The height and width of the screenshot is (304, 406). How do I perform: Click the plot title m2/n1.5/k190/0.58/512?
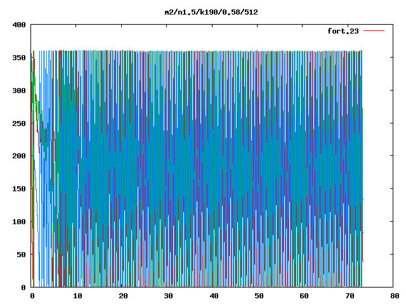point(211,12)
